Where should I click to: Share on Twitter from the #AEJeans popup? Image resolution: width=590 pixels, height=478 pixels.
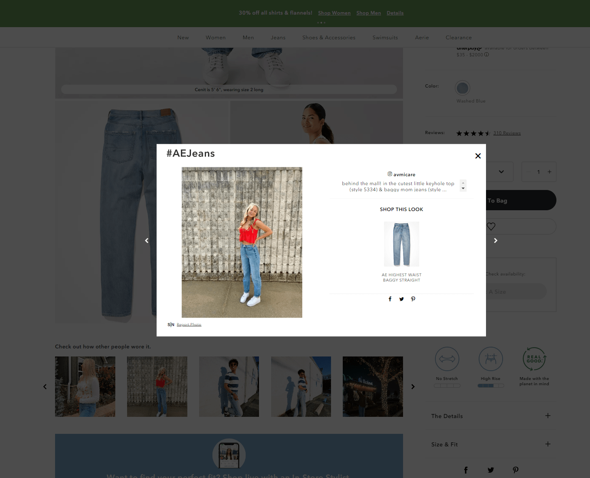(401, 299)
